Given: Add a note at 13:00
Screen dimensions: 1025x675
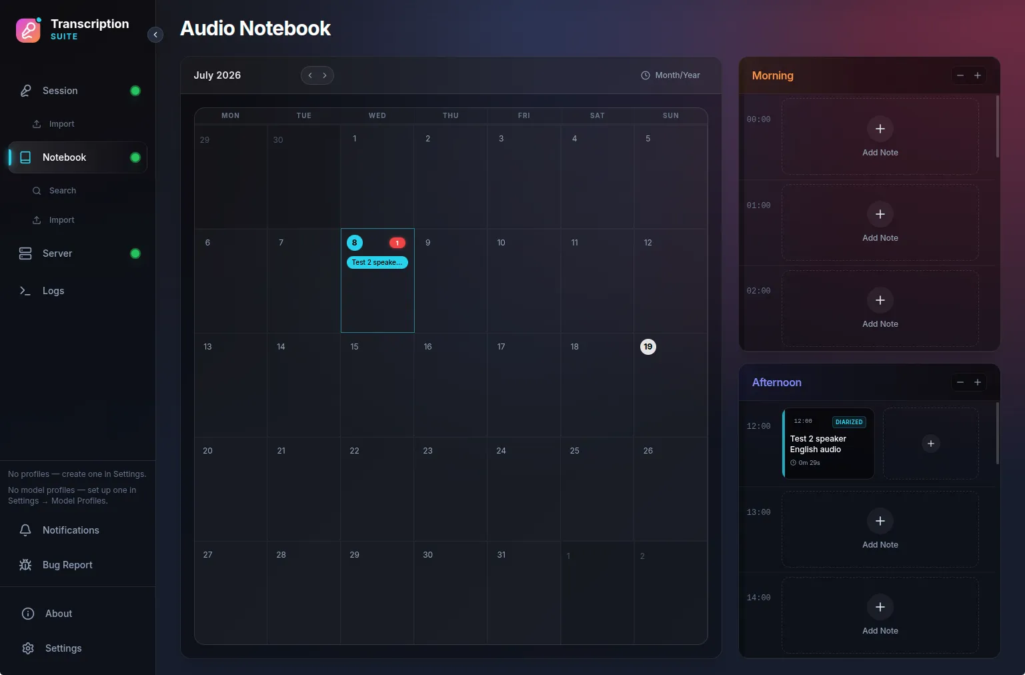Looking at the screenshot, I should point(880,530).
